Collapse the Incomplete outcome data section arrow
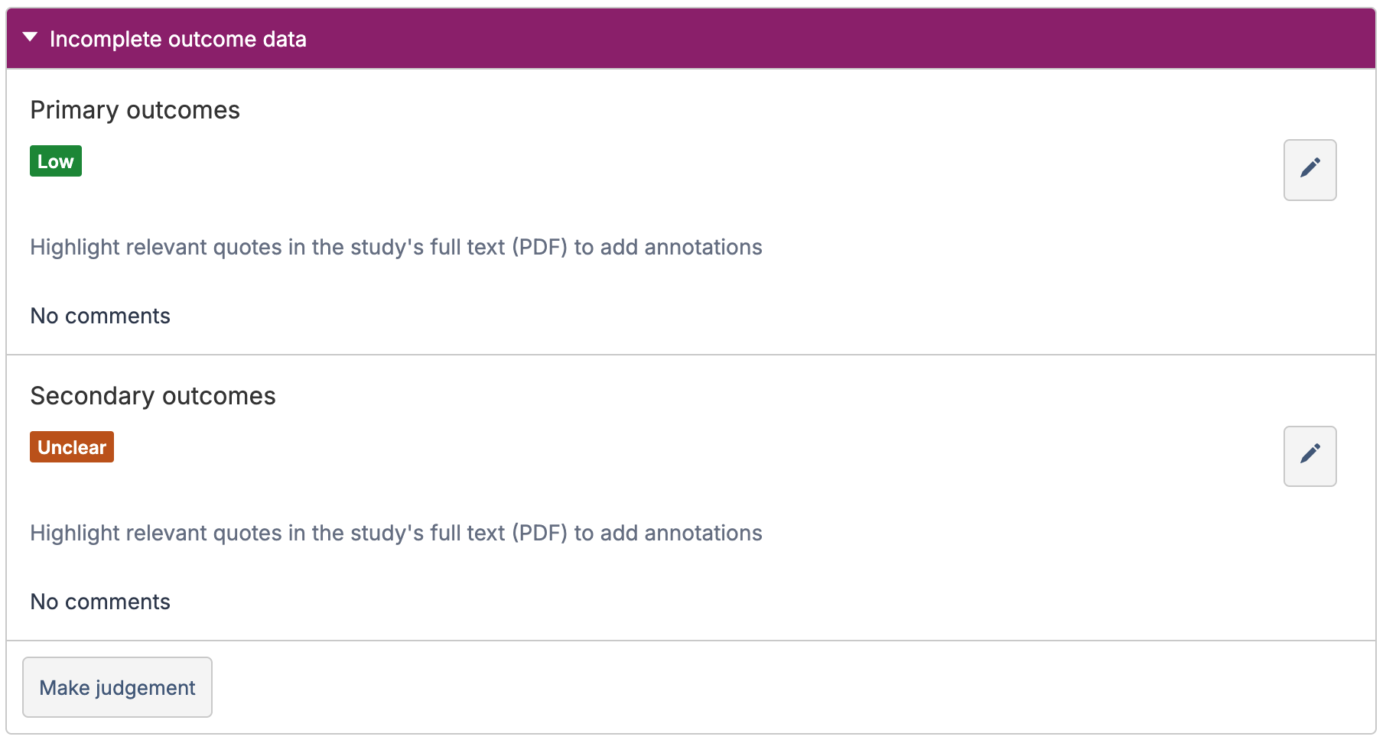 (30, 37)
